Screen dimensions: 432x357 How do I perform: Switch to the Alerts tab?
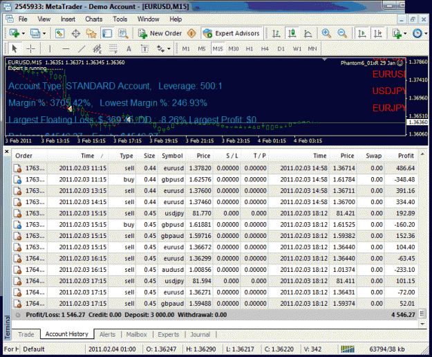click(x=107, y=334)
